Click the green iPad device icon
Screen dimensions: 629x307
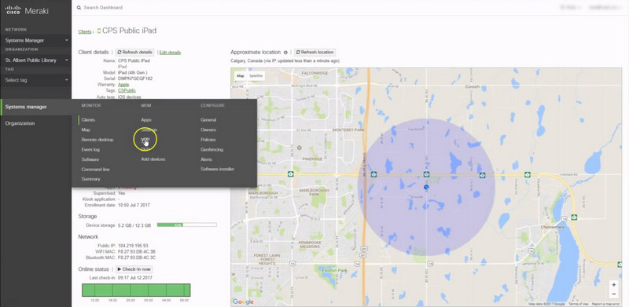[x=99, y=31]
